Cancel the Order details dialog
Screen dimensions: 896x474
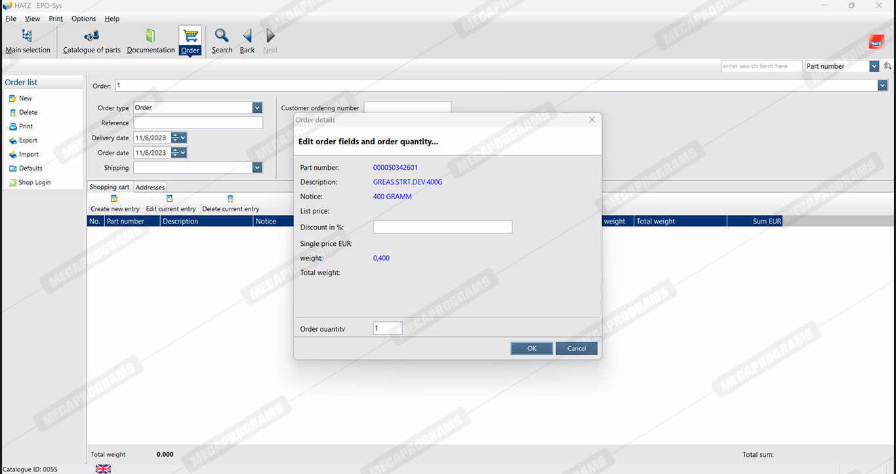pyautogui.click(x=576, y=349)
